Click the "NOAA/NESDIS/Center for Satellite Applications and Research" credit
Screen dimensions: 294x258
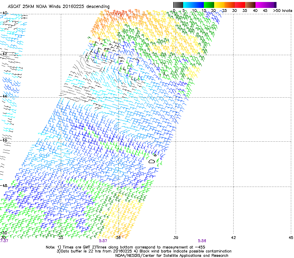click(x=172, y=256)
